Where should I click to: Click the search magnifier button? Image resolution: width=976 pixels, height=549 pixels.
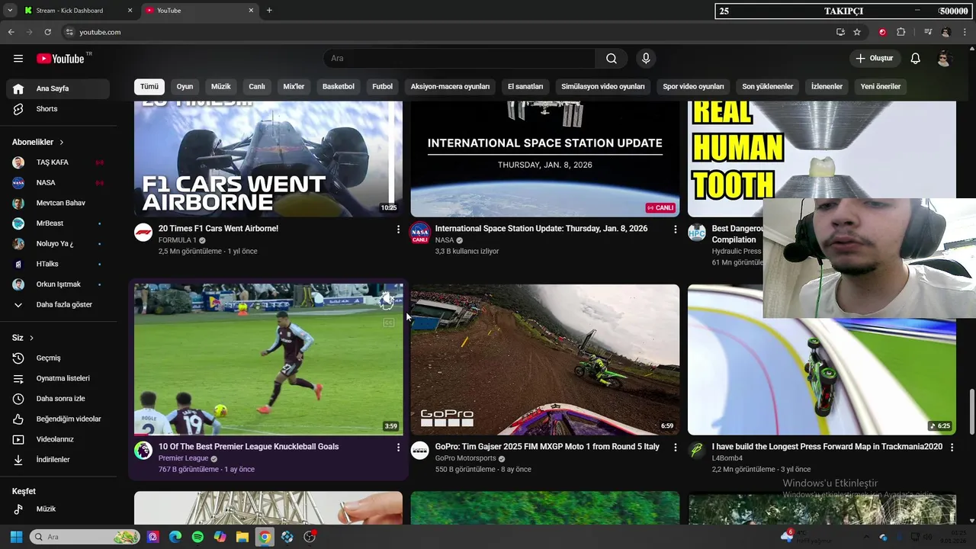click(612, 59)
